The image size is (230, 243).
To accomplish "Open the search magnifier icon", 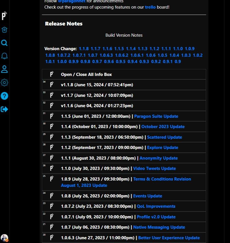I will [4, 43].
